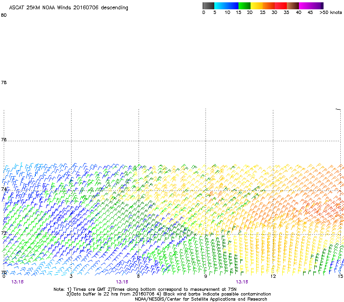
Task: Click the NOAA/NESDIS Center for Satellite Applications credit
Action: [x=201, y=299]
